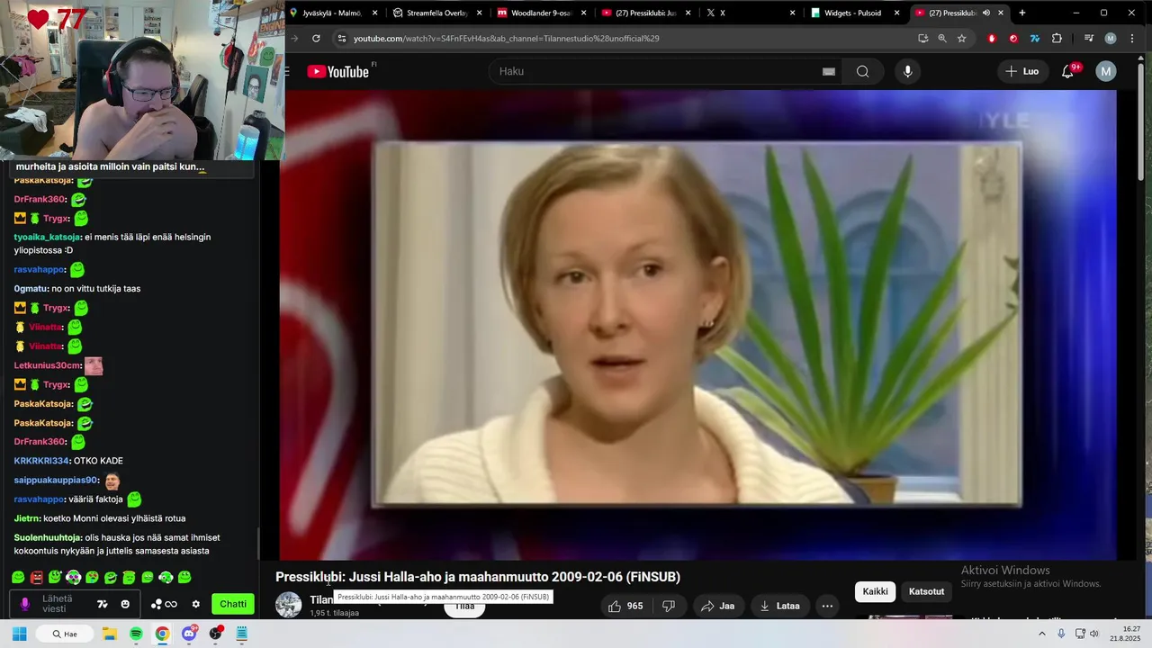Go forward in Chrome navigation
The image size is (1152, 648).
pyautogui.click(x=294, y=39)
